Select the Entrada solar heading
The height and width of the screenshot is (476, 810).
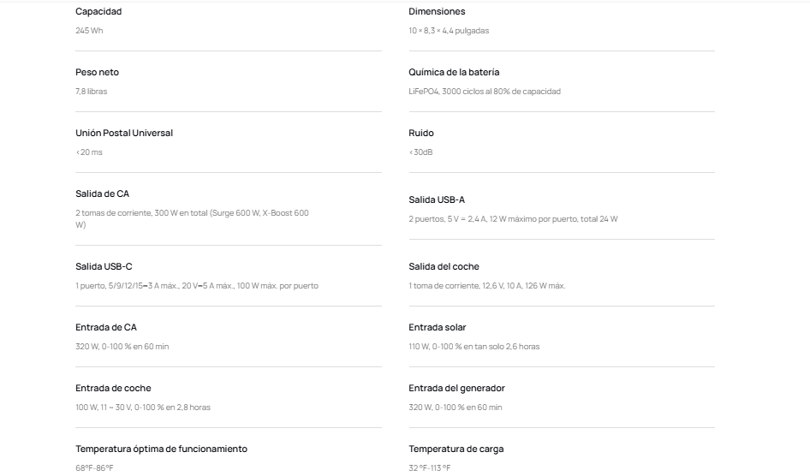click(437, 328)
